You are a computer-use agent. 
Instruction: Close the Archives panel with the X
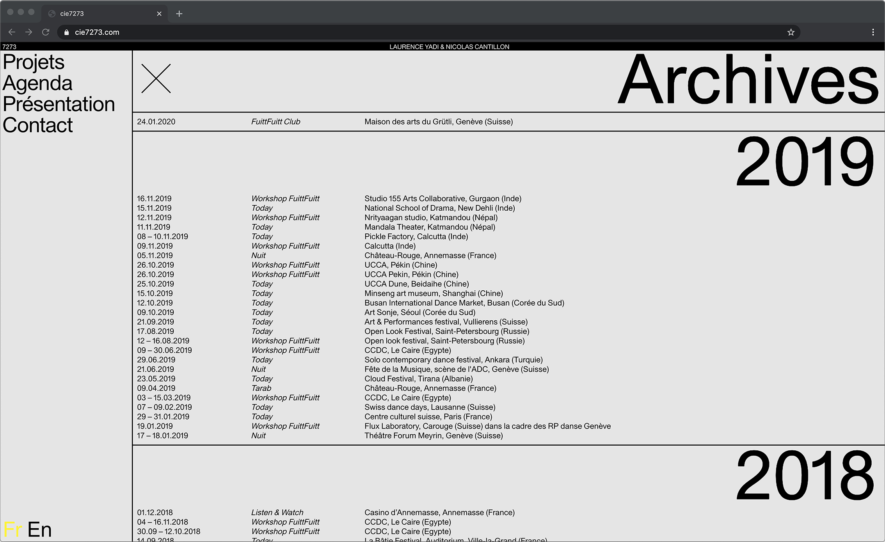point(156,78)
